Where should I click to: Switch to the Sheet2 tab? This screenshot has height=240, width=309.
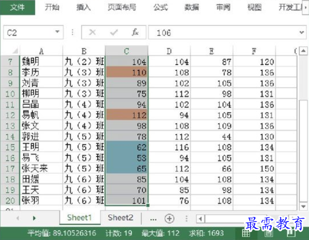pos(121,217)
